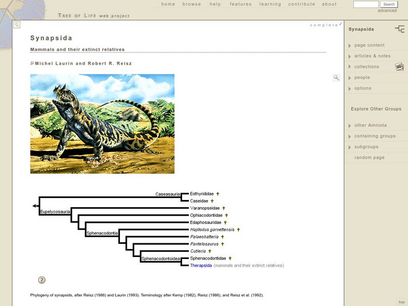Click extinct cross icon beside Eothyrididae

click(x=218, y=194)
